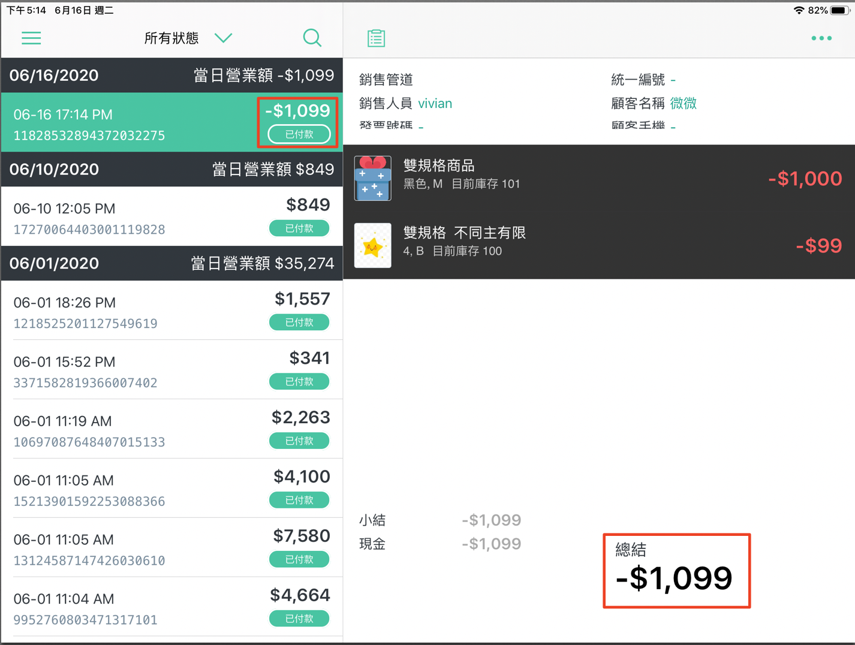Tap the 現金 cash payment row
This screenshot has height=645, width=855.
point(440,544)
